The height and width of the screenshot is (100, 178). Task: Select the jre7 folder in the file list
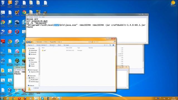click(x=44, y=51)
